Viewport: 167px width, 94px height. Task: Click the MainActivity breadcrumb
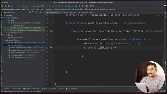pos(78,9)
